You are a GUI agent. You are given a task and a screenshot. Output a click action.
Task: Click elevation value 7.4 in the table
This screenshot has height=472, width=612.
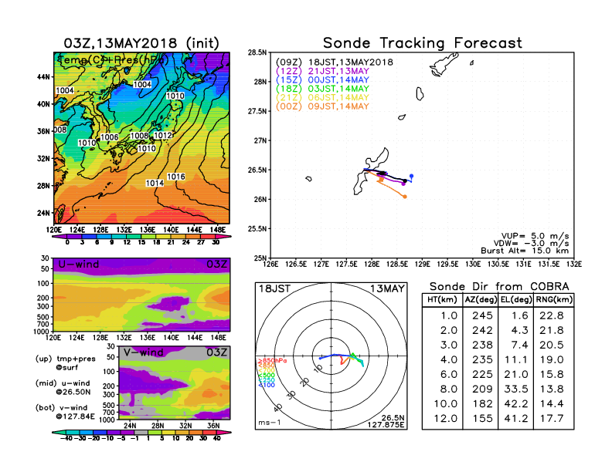pyautogui.click(x=519, y=345)
